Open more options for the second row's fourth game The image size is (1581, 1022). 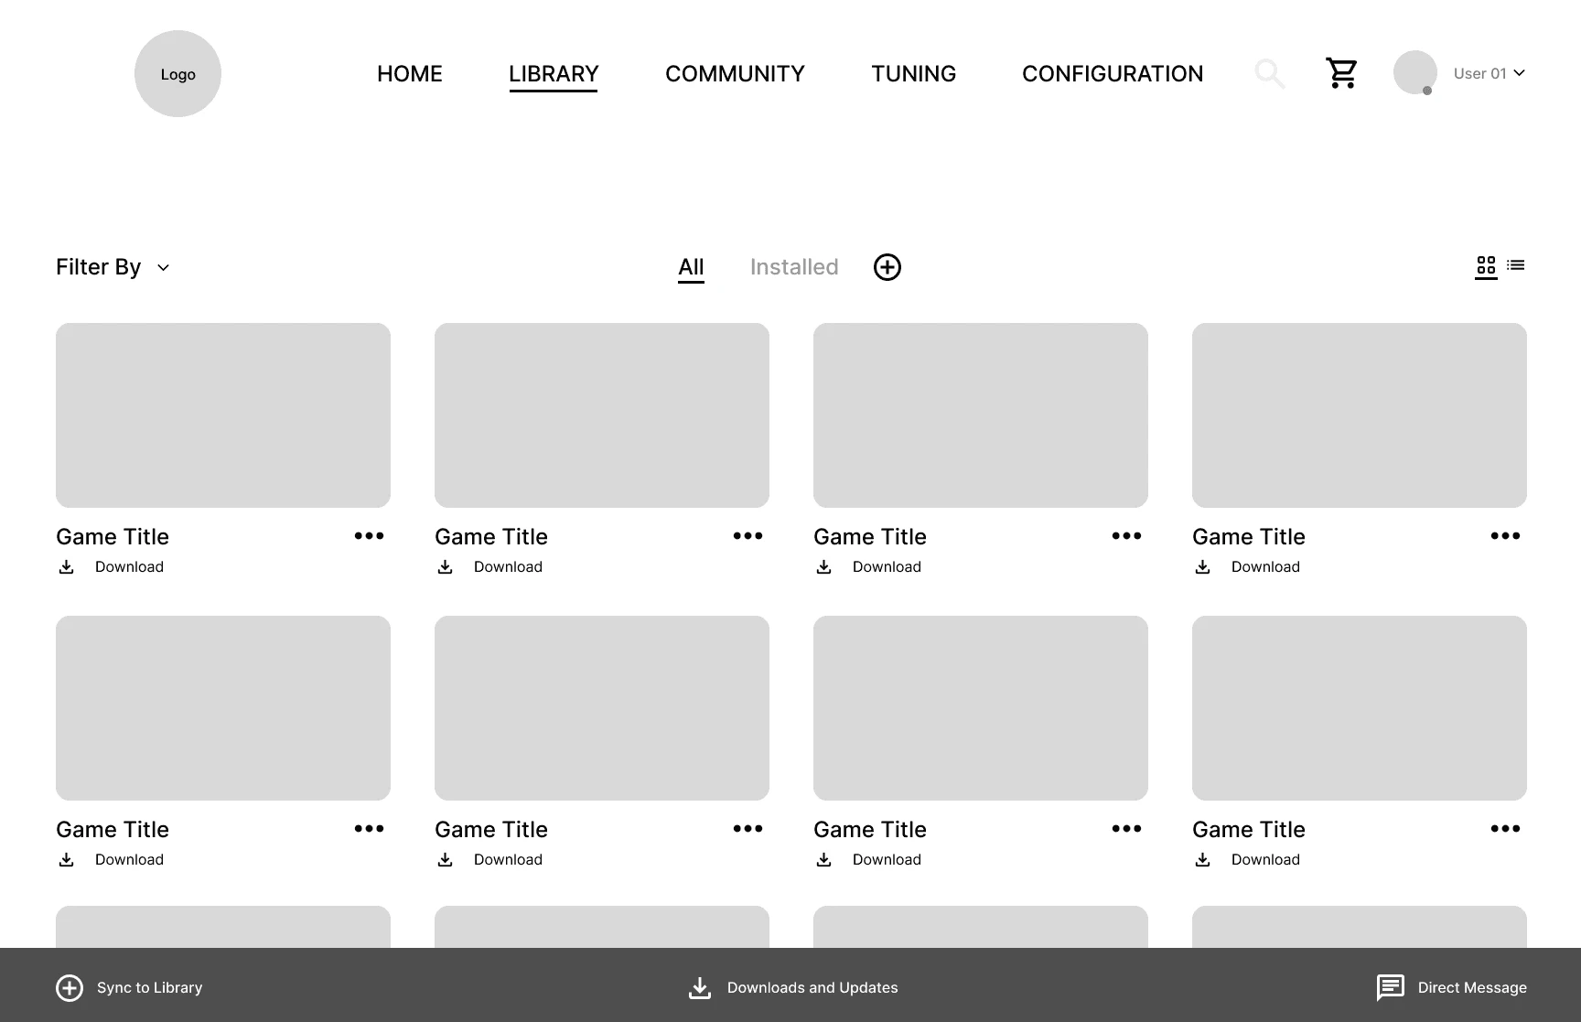pos(1505,829)
